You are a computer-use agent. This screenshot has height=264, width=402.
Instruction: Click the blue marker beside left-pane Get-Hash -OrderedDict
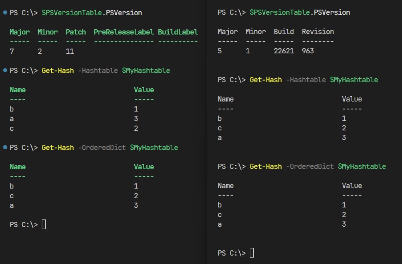click(x=5, y=147)
